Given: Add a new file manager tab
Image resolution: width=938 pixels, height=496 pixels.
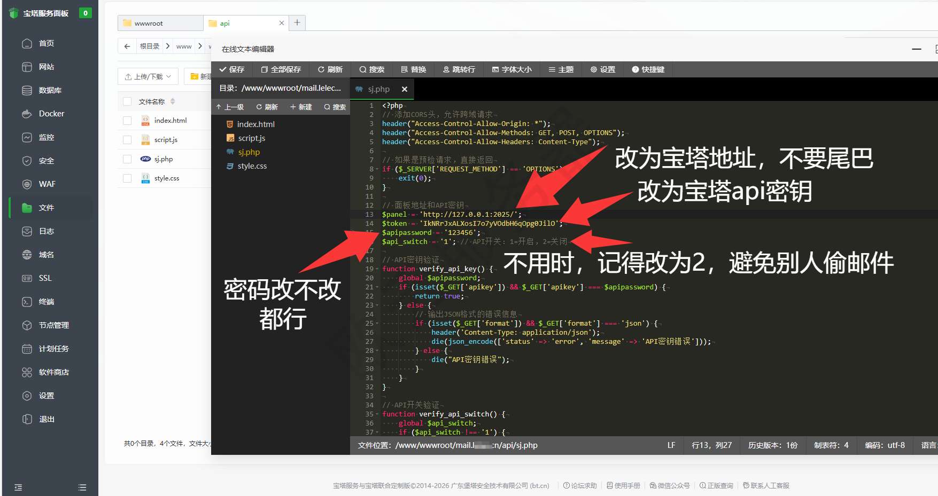Looking at the screenshot, I should [297, 22].
